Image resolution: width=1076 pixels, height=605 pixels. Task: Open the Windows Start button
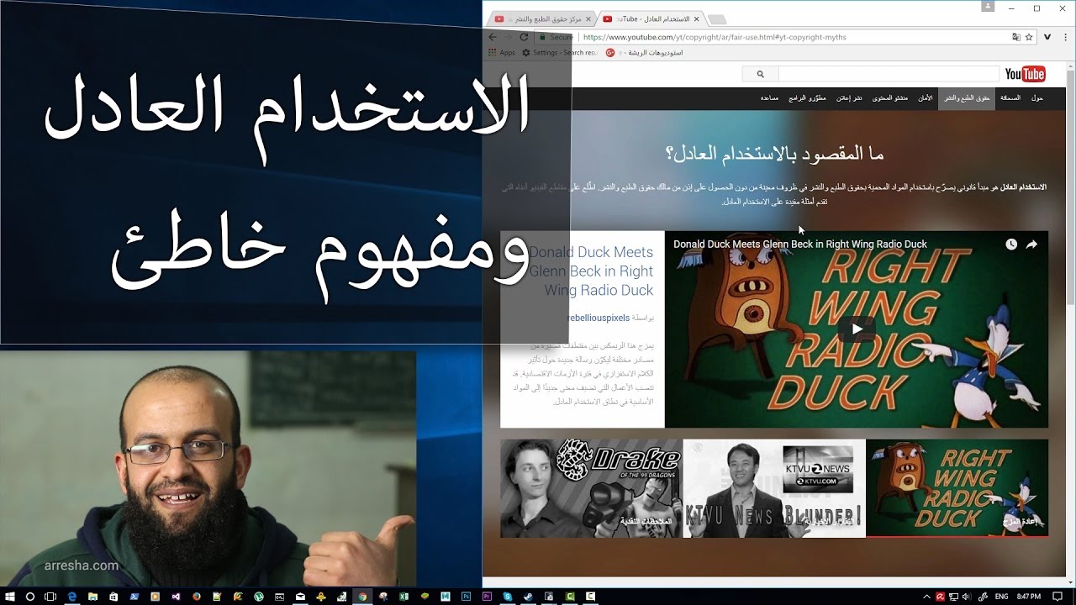10,597
